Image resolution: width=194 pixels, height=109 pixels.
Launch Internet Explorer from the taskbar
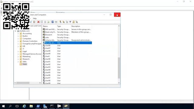[x=24, y=106]
